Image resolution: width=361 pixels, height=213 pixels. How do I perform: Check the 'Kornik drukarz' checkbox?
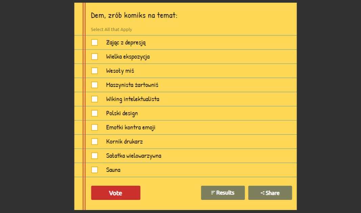click(94, 142)
